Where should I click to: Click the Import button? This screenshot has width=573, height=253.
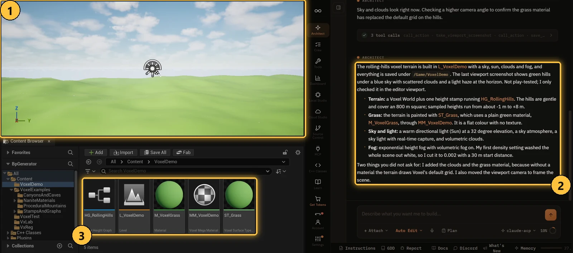click(123, 152)
